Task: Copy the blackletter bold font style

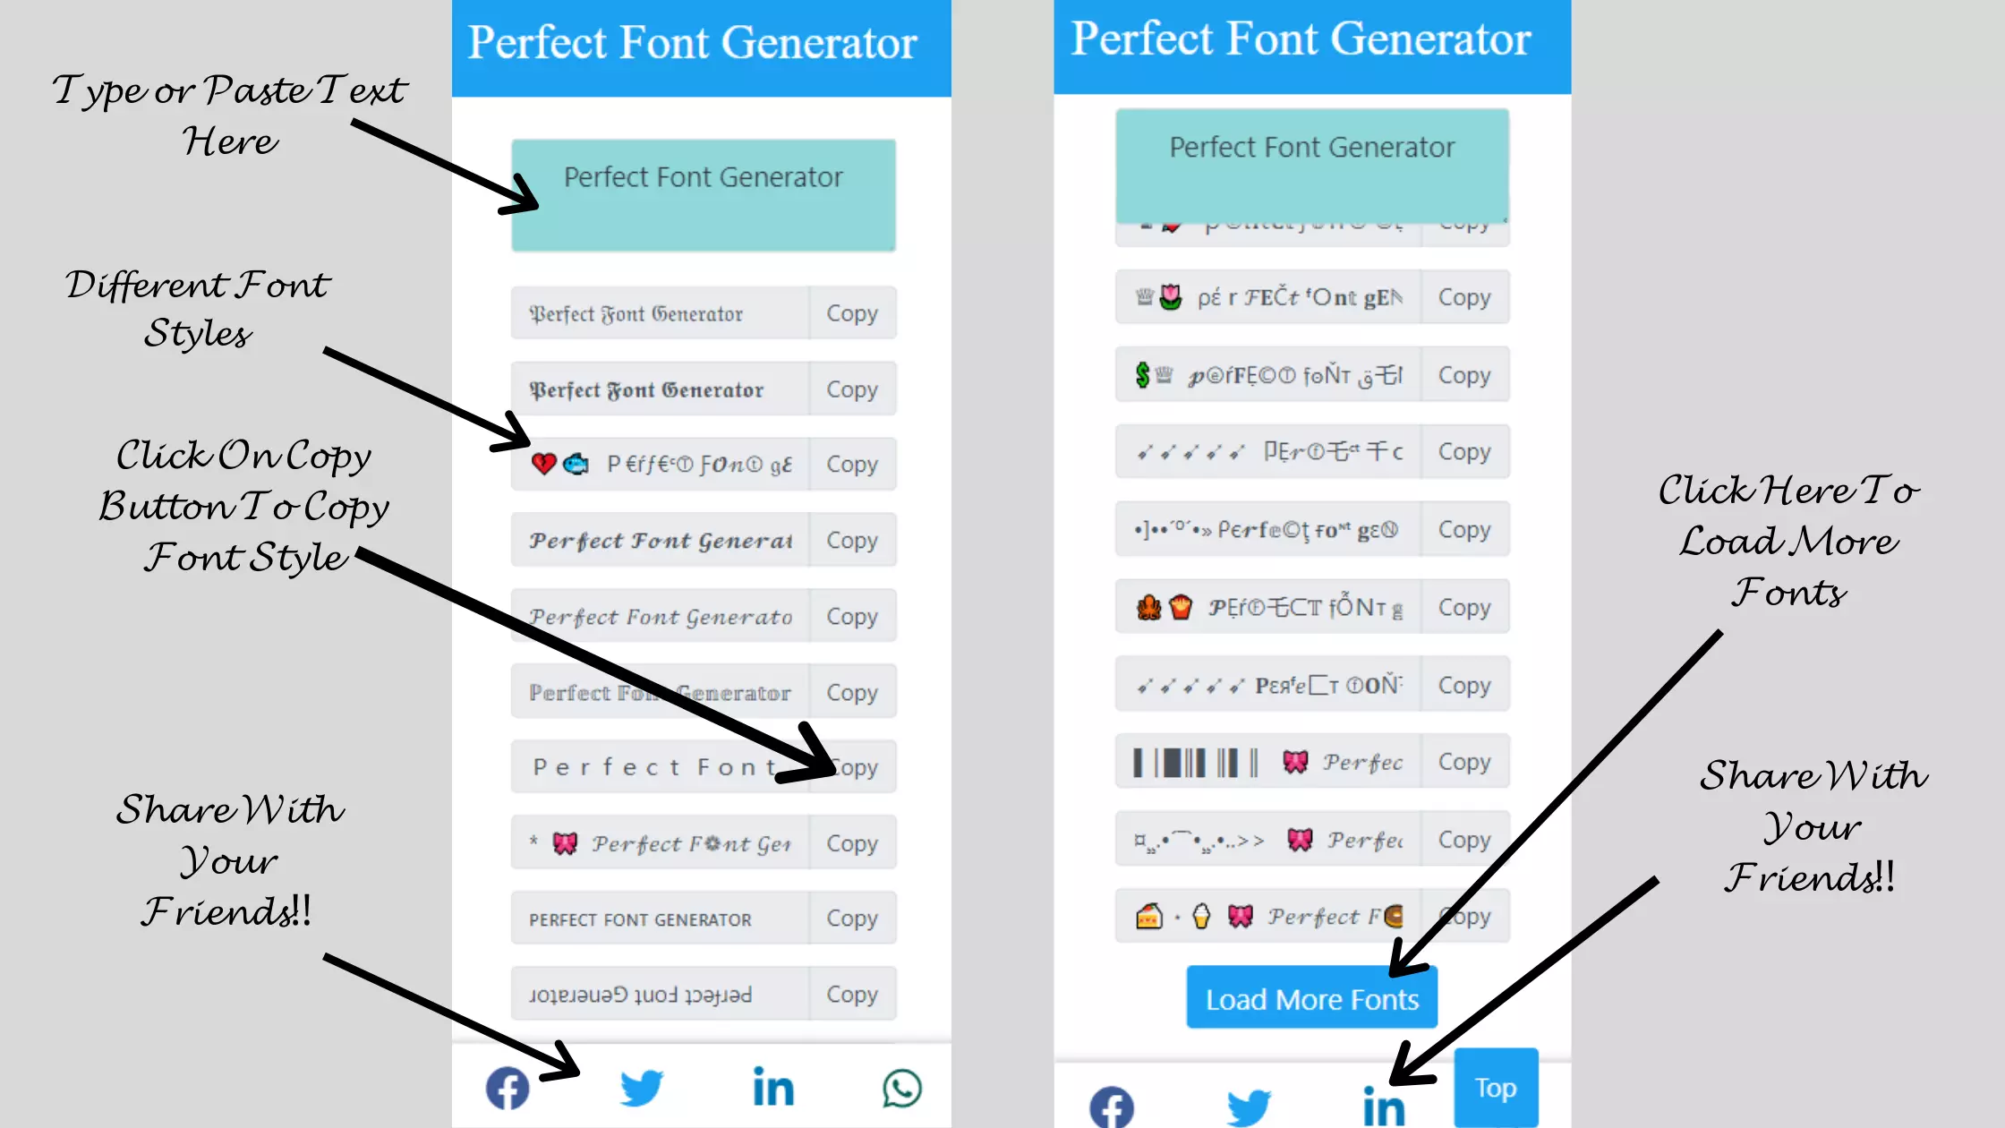Action: click(851, 389)
